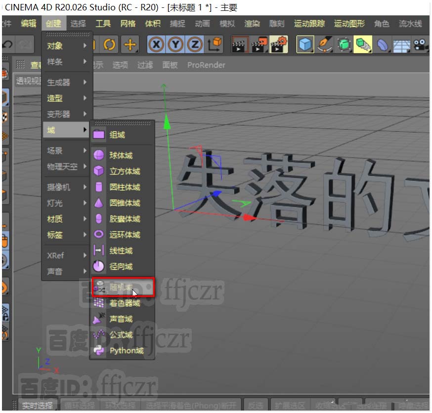The image size is (432, 413).
Task: Select the spline pen tool icon
Action: pos(325,45)
